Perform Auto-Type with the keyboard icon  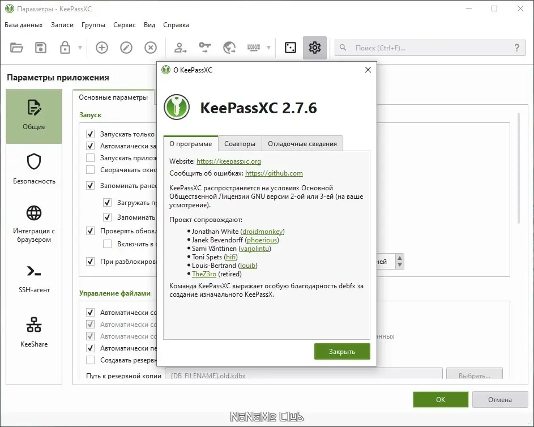pyautogui.click(x=253, y=48)
